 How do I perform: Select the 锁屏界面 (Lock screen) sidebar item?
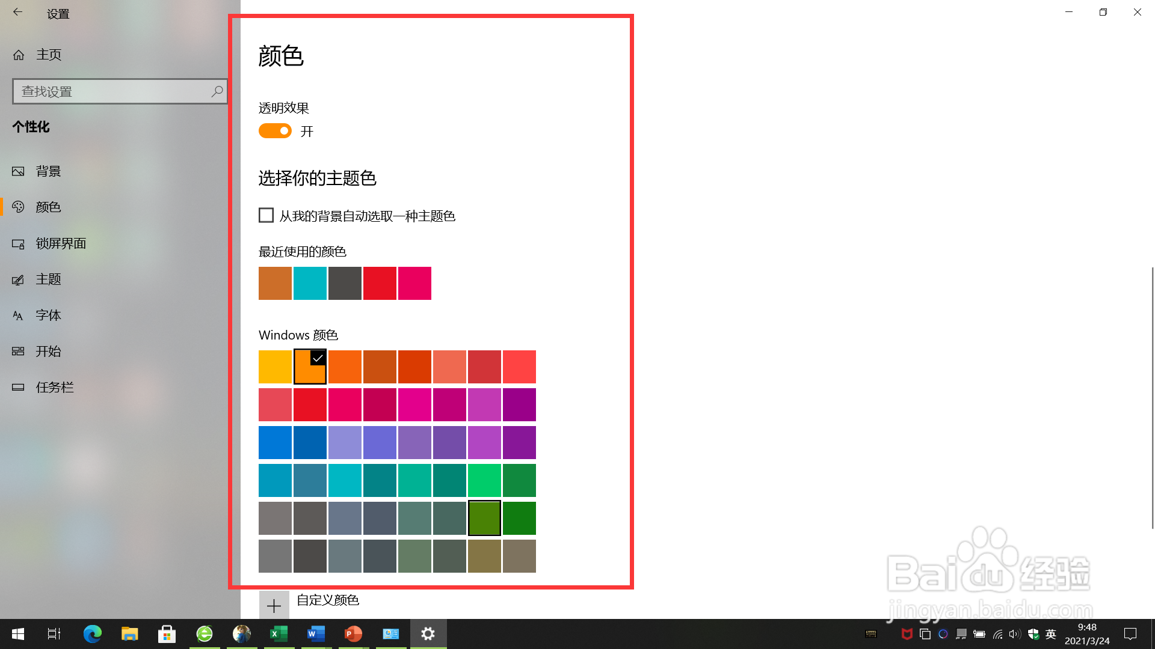click(61, 243)
